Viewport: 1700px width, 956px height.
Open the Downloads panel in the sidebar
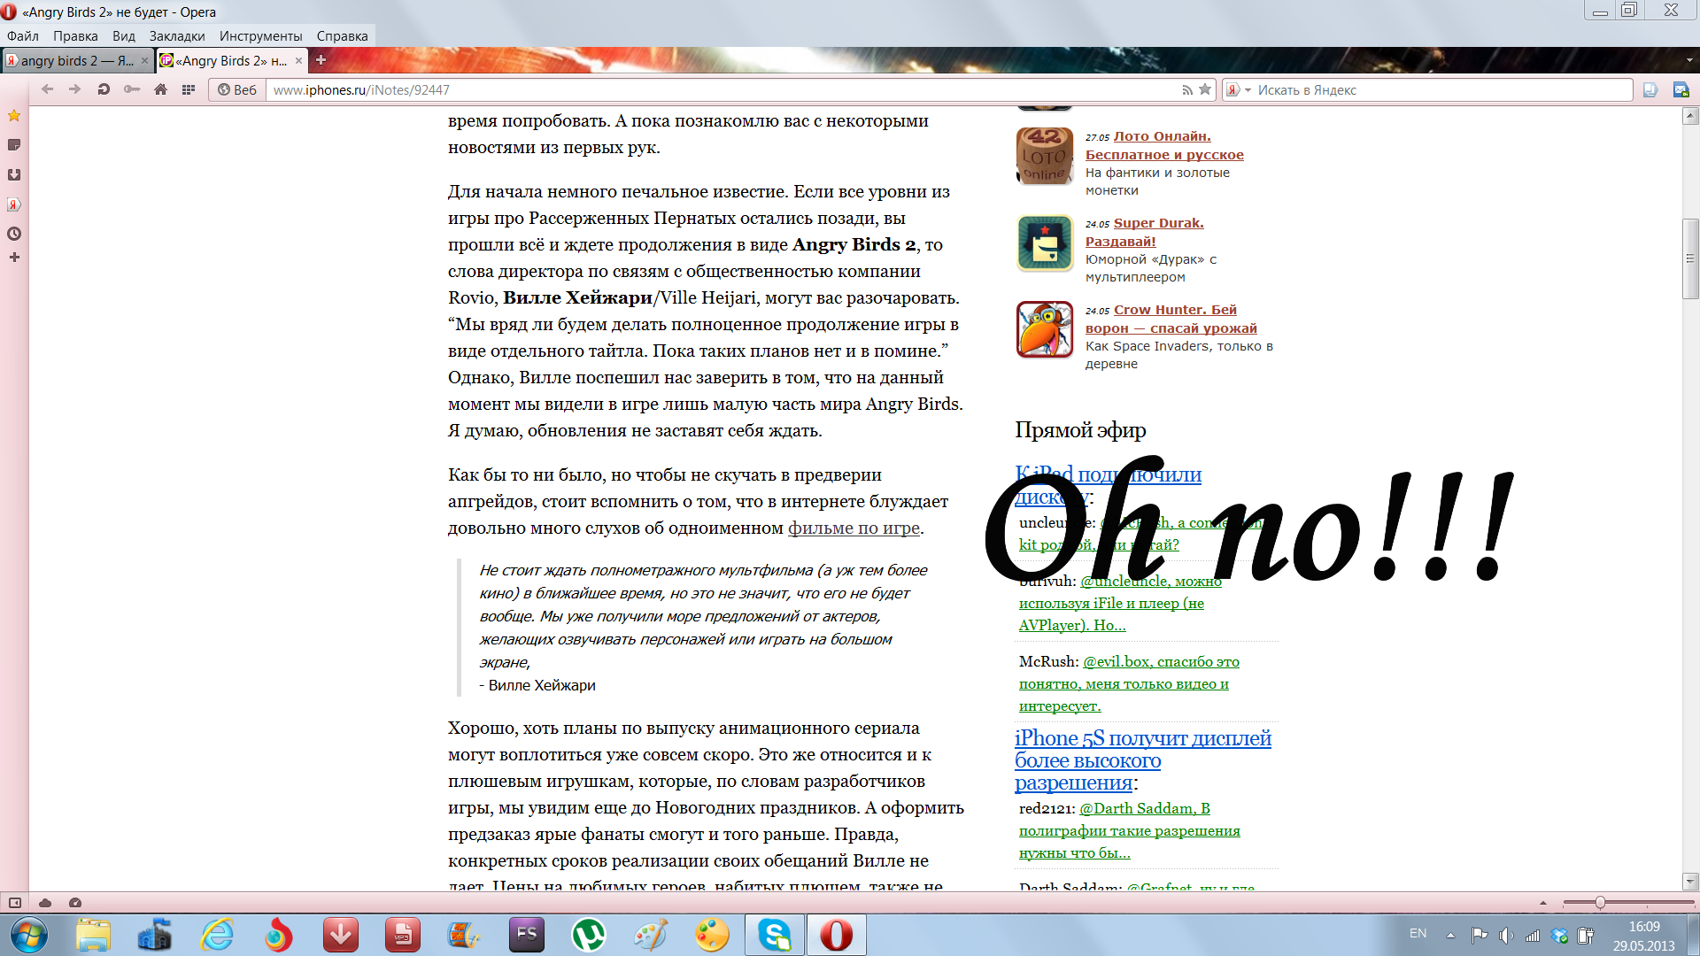point(14,175)
